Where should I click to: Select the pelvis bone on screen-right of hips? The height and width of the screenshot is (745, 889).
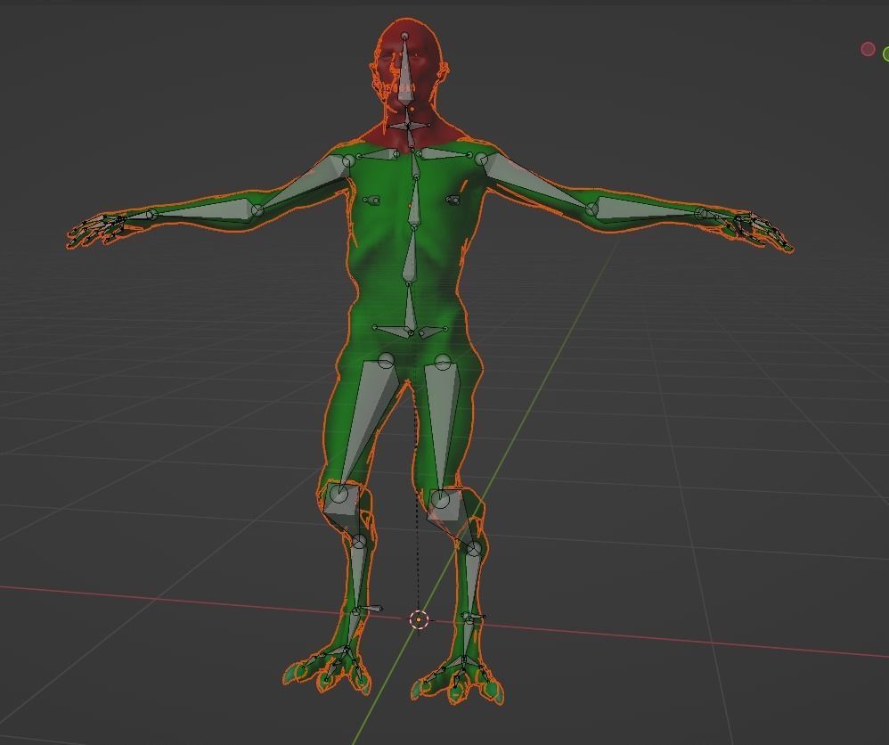pyautogui.click(x=432, y=331)
